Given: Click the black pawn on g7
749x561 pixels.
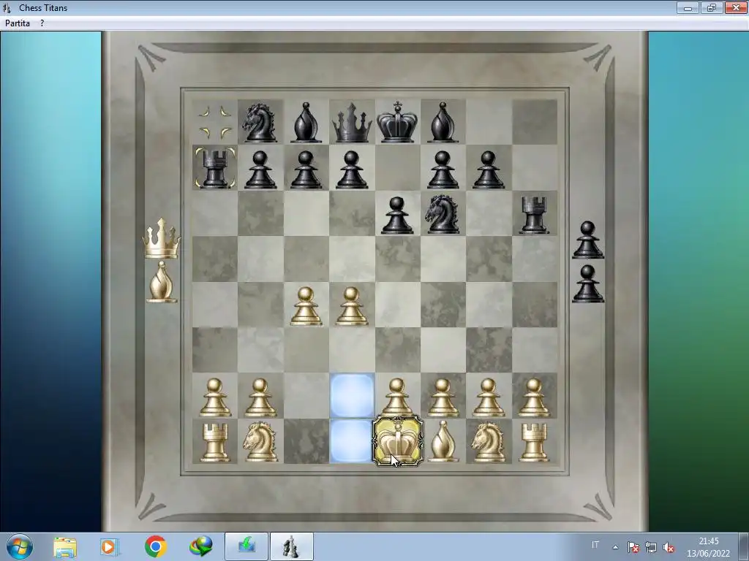Looking at the screenshot, I should tap(488, 169).
